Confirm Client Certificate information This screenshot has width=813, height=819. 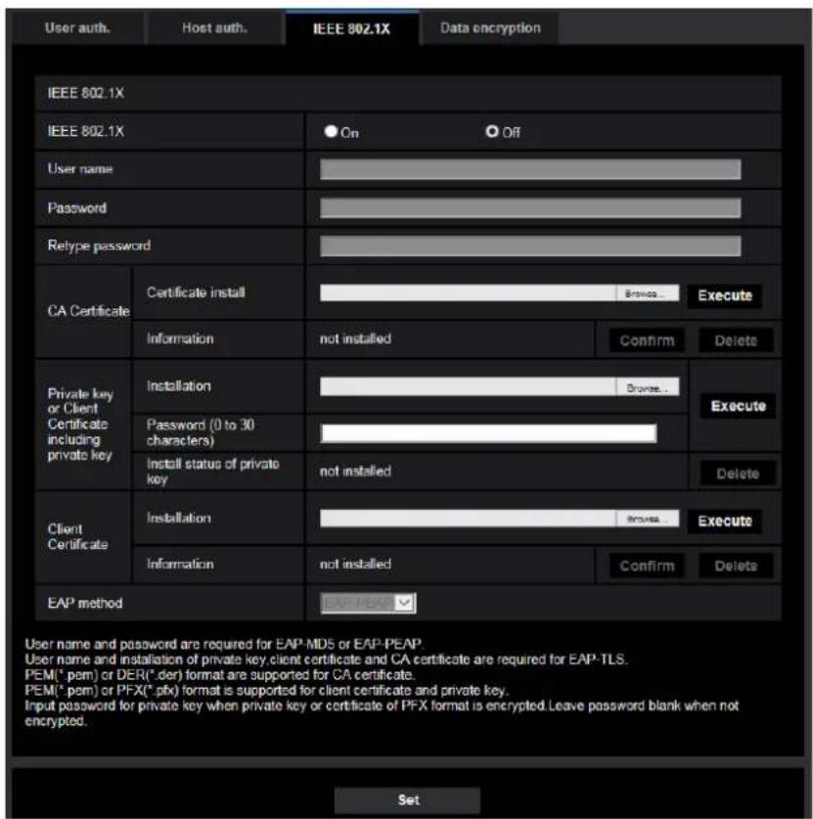[647, 566]
